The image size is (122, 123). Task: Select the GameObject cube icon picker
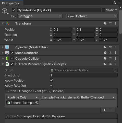(5, 11)
